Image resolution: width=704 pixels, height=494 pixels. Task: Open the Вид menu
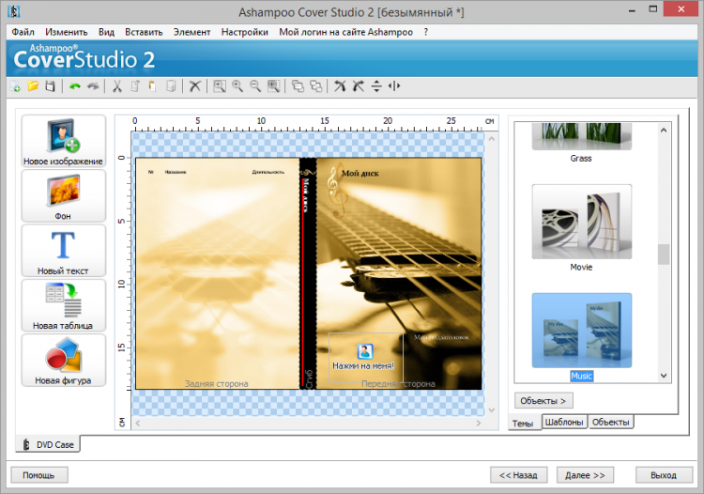point(106,32)
